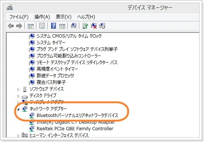Click icon beside Bluetoothパーソナルエリアネットワークデバイス
204x142 pixels.
tap(32, 116)
